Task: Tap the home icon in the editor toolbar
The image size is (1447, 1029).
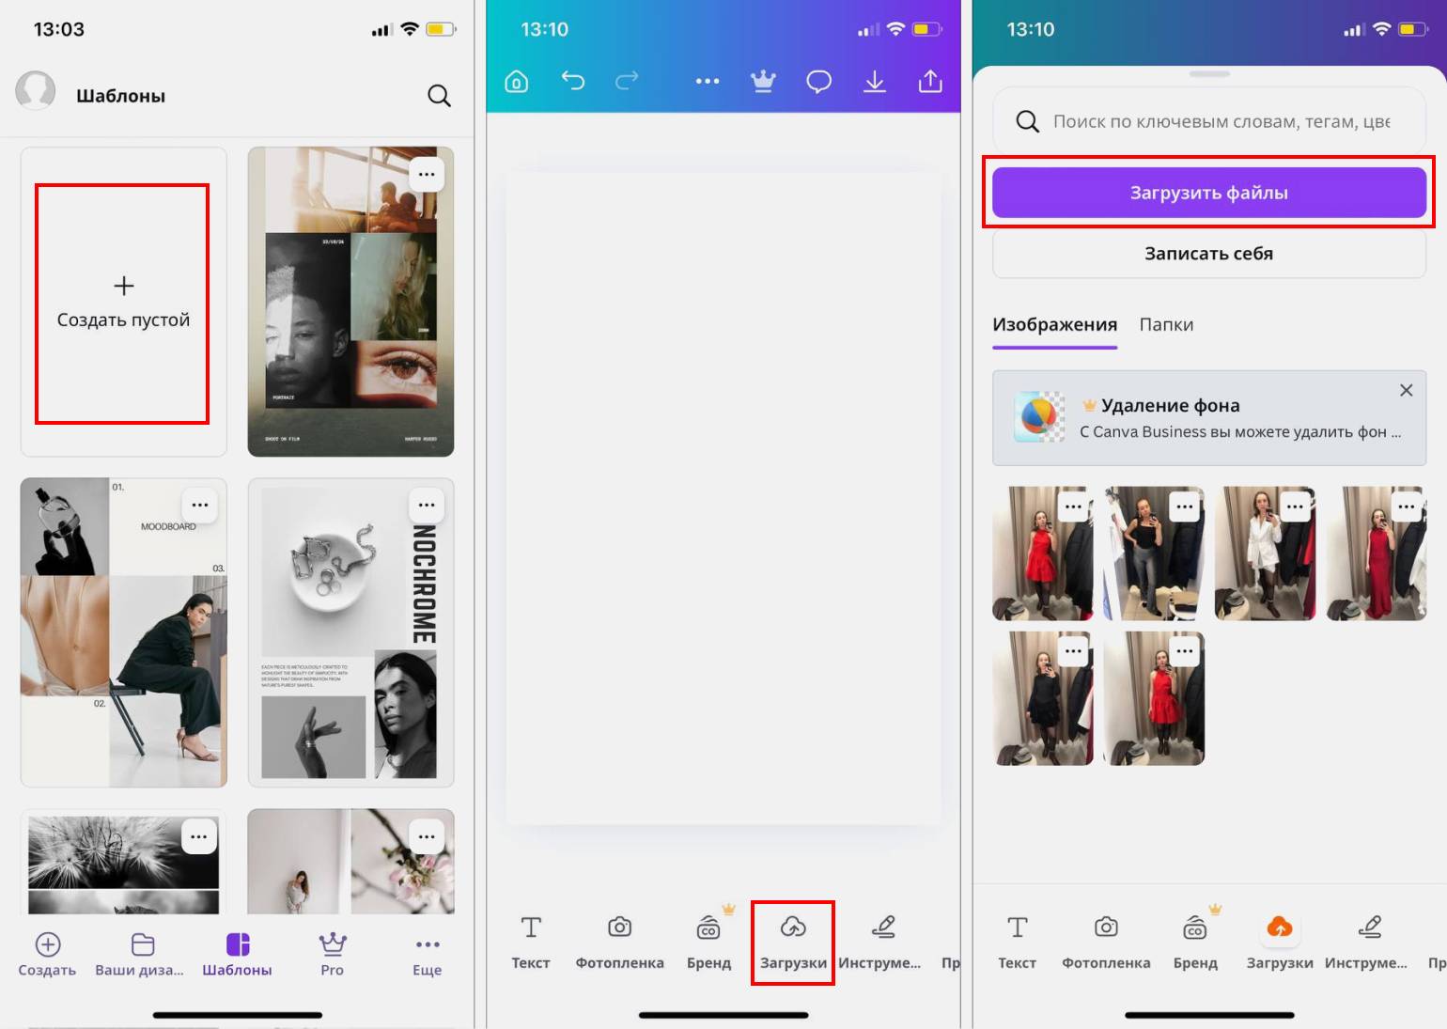Action: click(x=516, y=82)
